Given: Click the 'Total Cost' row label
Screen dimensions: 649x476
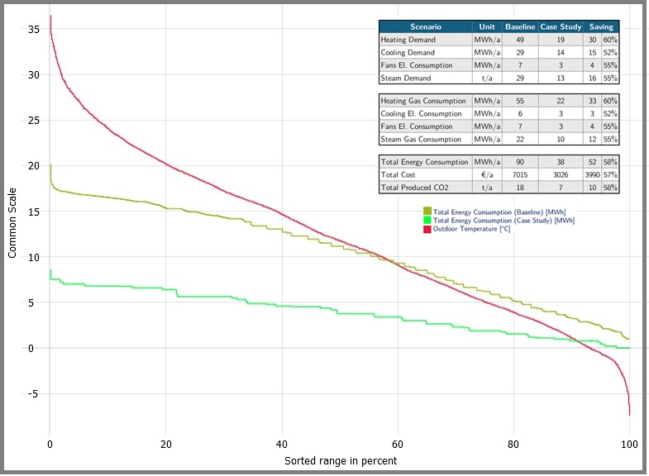Looking at the screenshot, I should (398, 175).
